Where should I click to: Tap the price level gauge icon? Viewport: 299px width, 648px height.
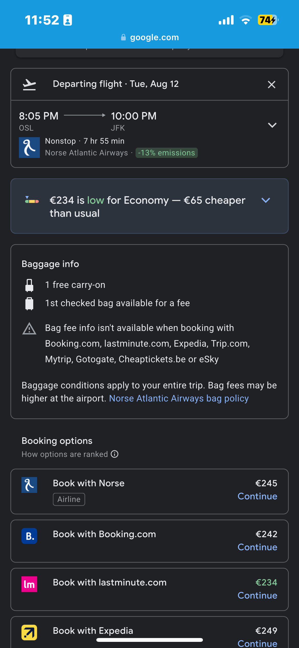32,200
